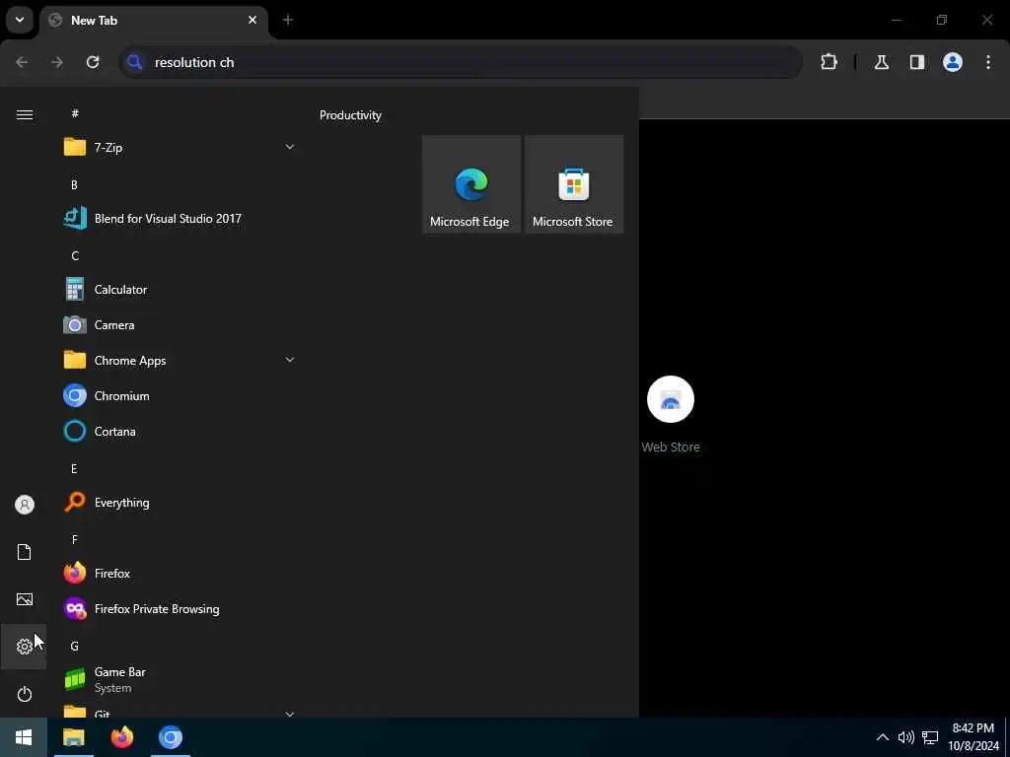
Task: Expand the 7-Zip folder
Action: pos(290,148)
